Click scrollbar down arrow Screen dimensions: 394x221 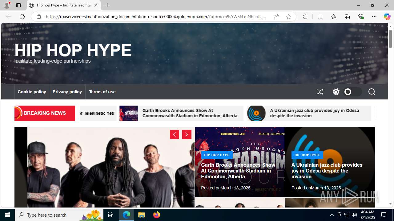[390, 204]
